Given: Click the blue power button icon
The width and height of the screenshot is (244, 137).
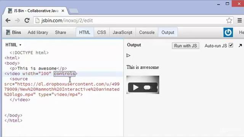Looking at the screenshot, I should [228, 32].
